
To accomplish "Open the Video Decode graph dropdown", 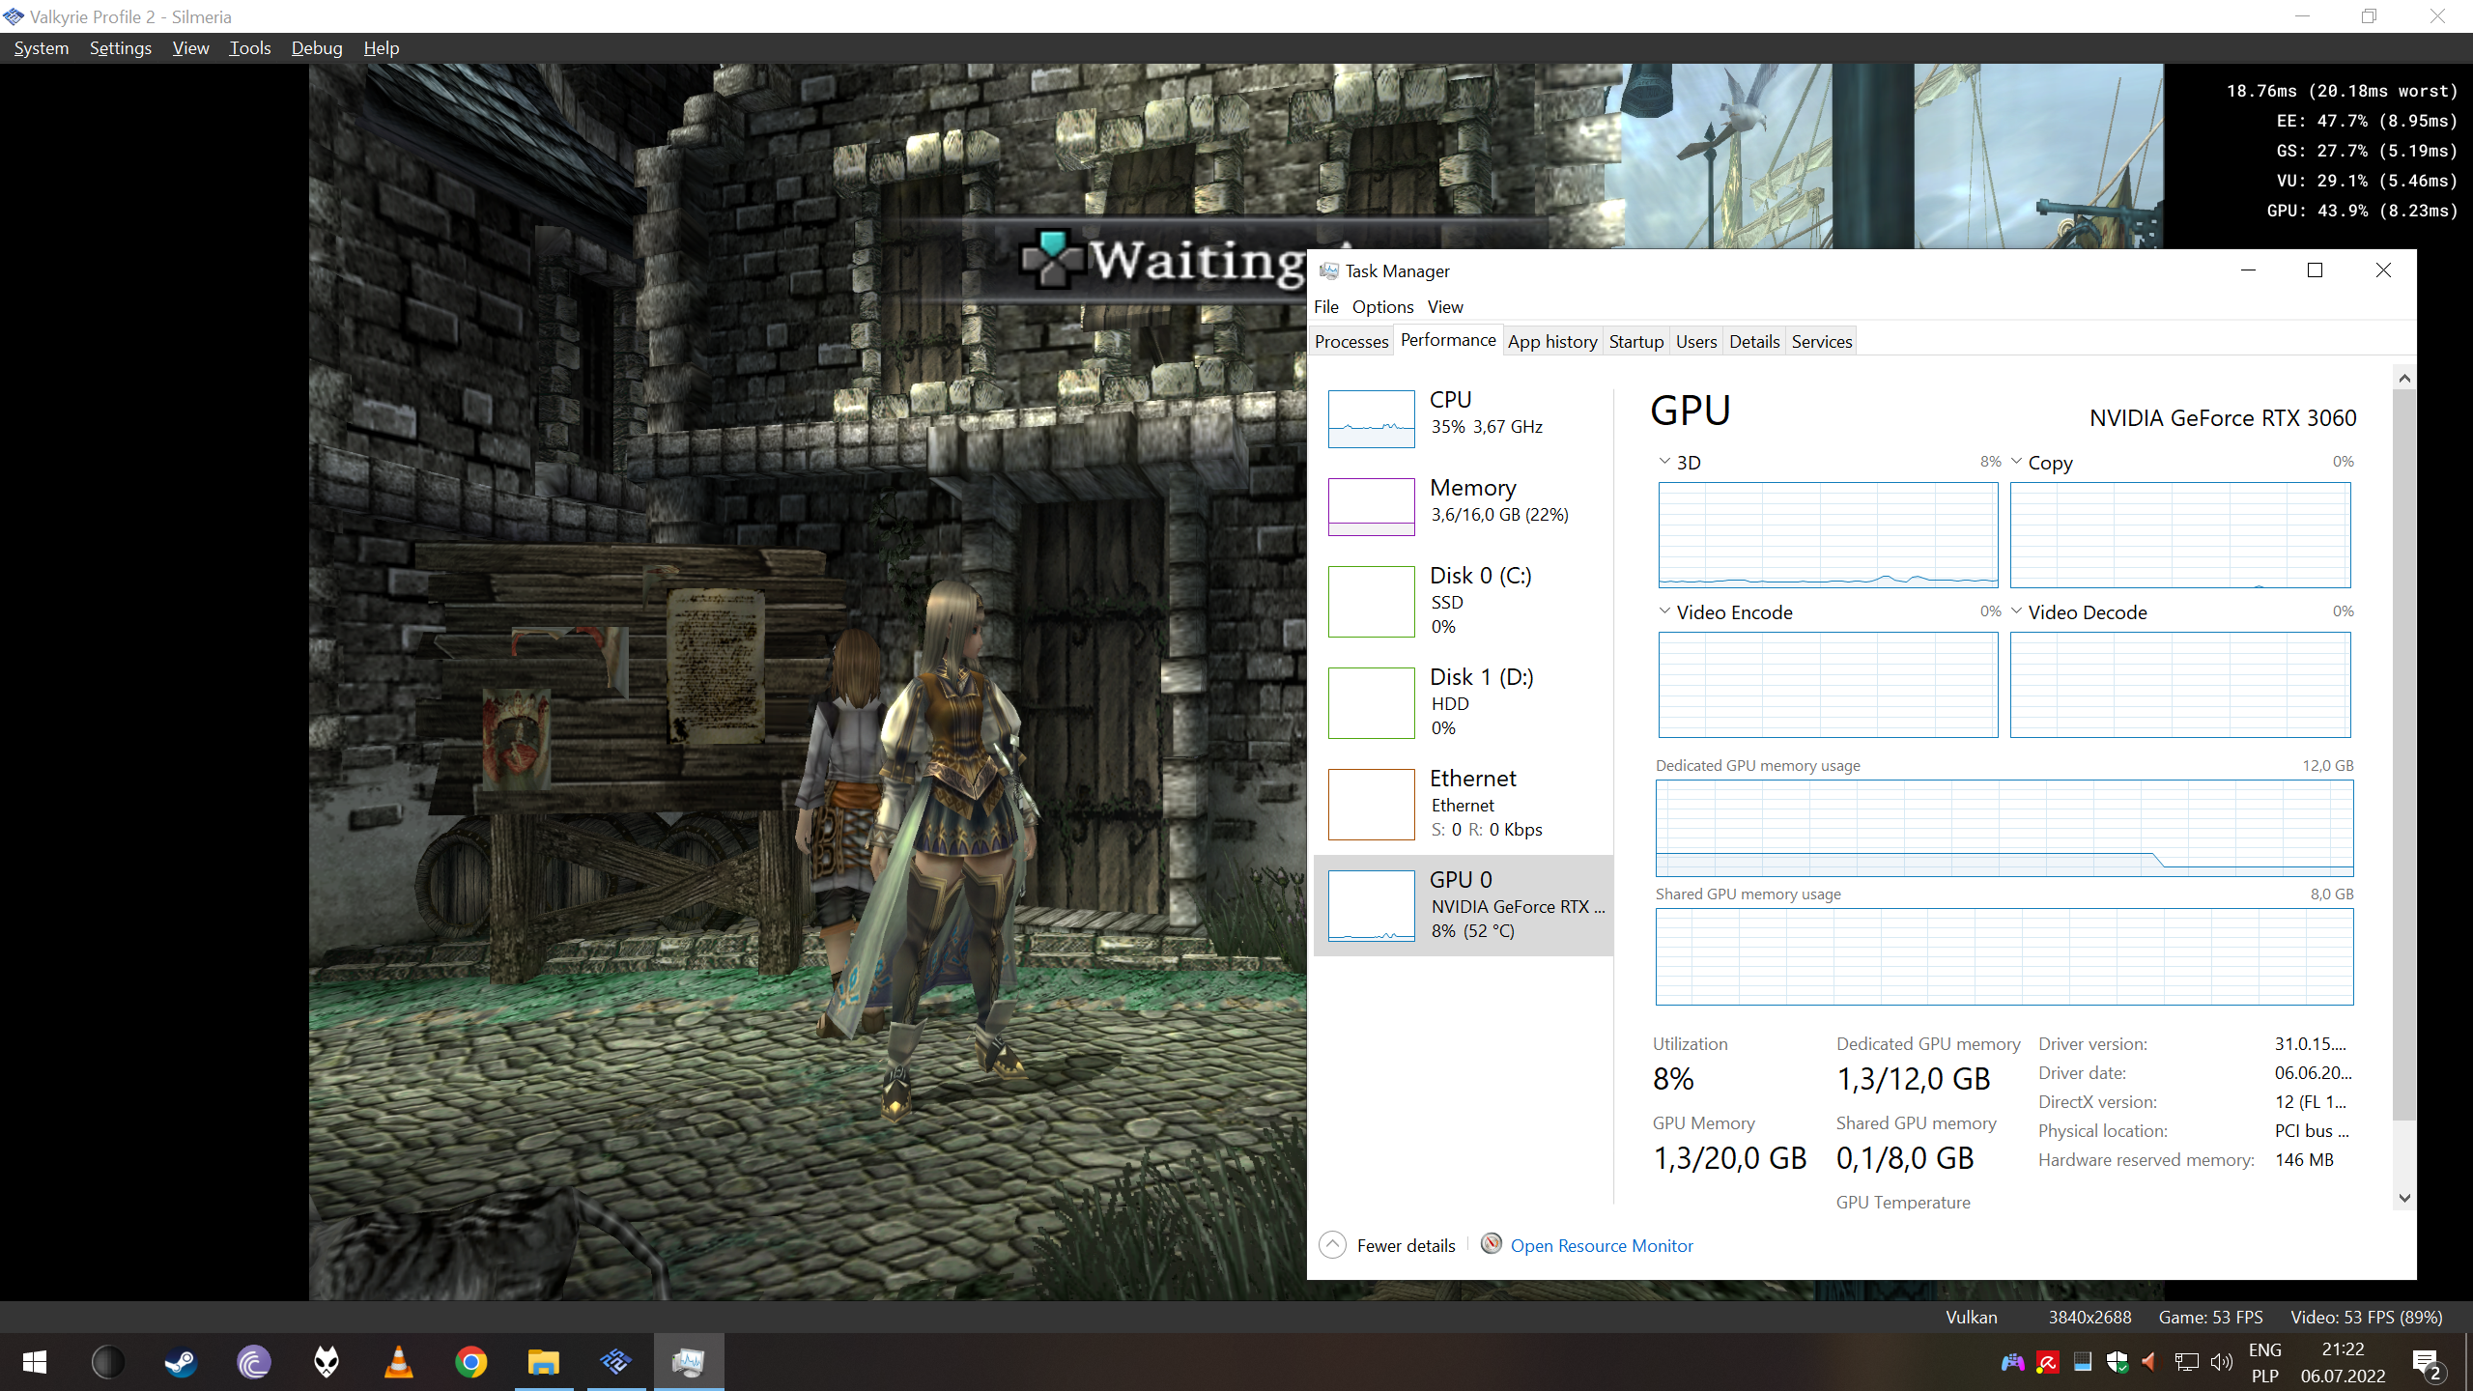I will click(2016, 611).
